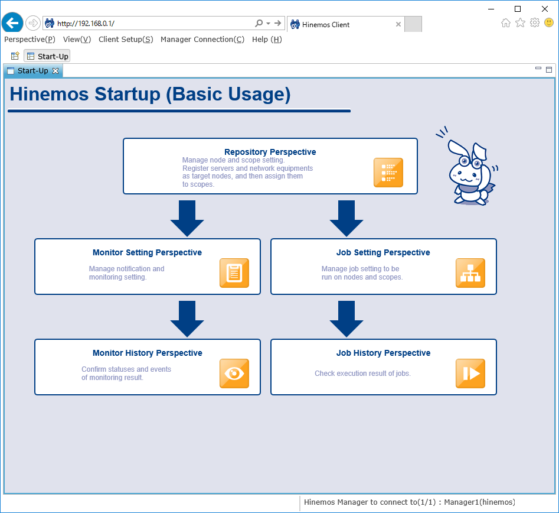Image resolution: width=559 pixels, height=513 pixels.
Task: Open the Monitor History Perspective eye icon
Action: [234, 374]
